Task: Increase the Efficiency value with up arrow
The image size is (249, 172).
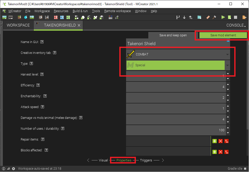Action: (x=228, y=84)
